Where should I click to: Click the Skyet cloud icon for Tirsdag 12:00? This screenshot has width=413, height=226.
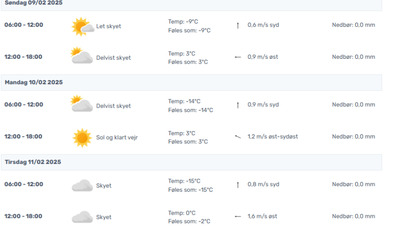click(x=82, y=217)
